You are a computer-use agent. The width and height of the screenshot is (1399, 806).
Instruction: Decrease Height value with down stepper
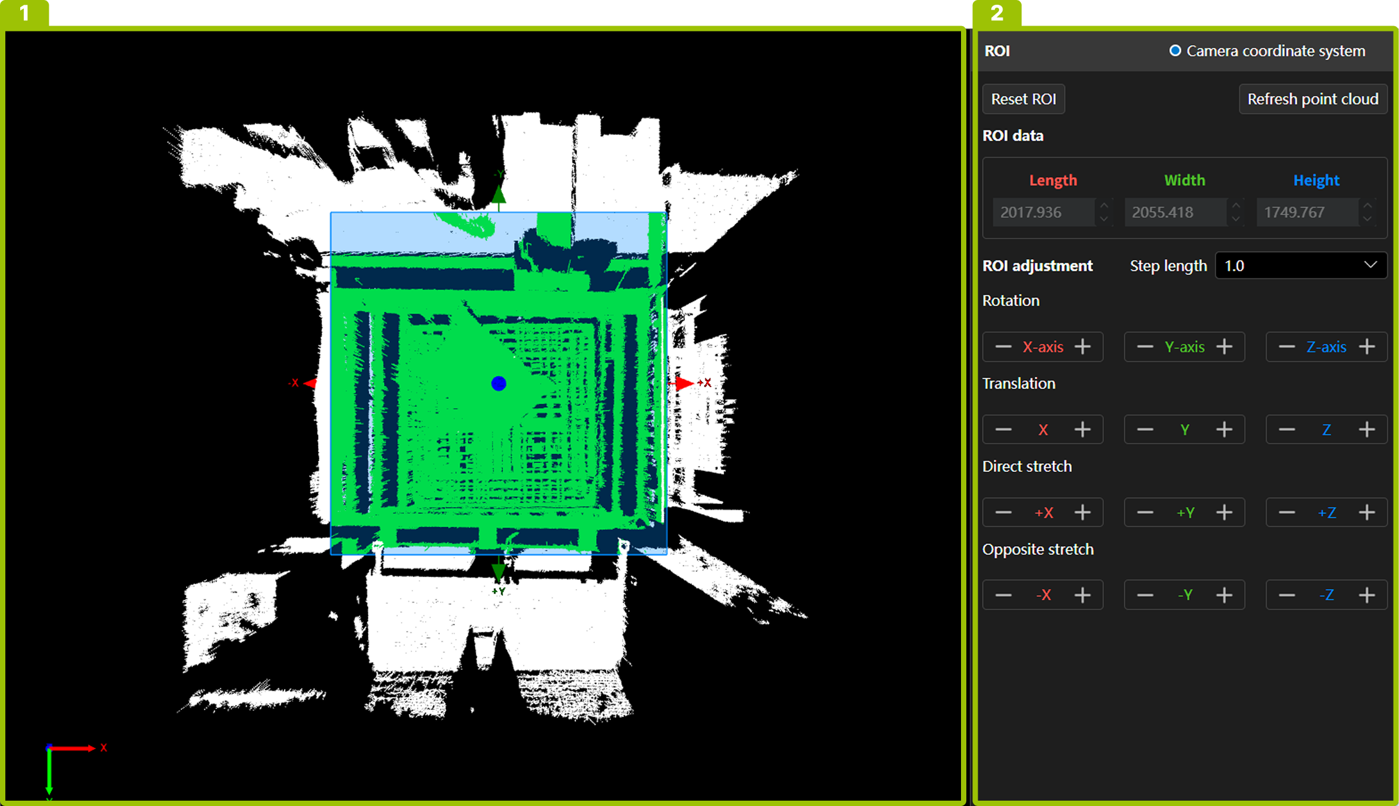coord(1368,219)
